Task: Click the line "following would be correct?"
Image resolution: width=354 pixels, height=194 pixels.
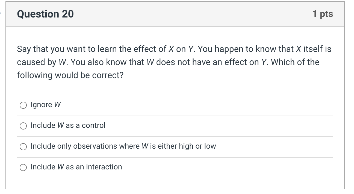Action: click(x=70, y=75)
